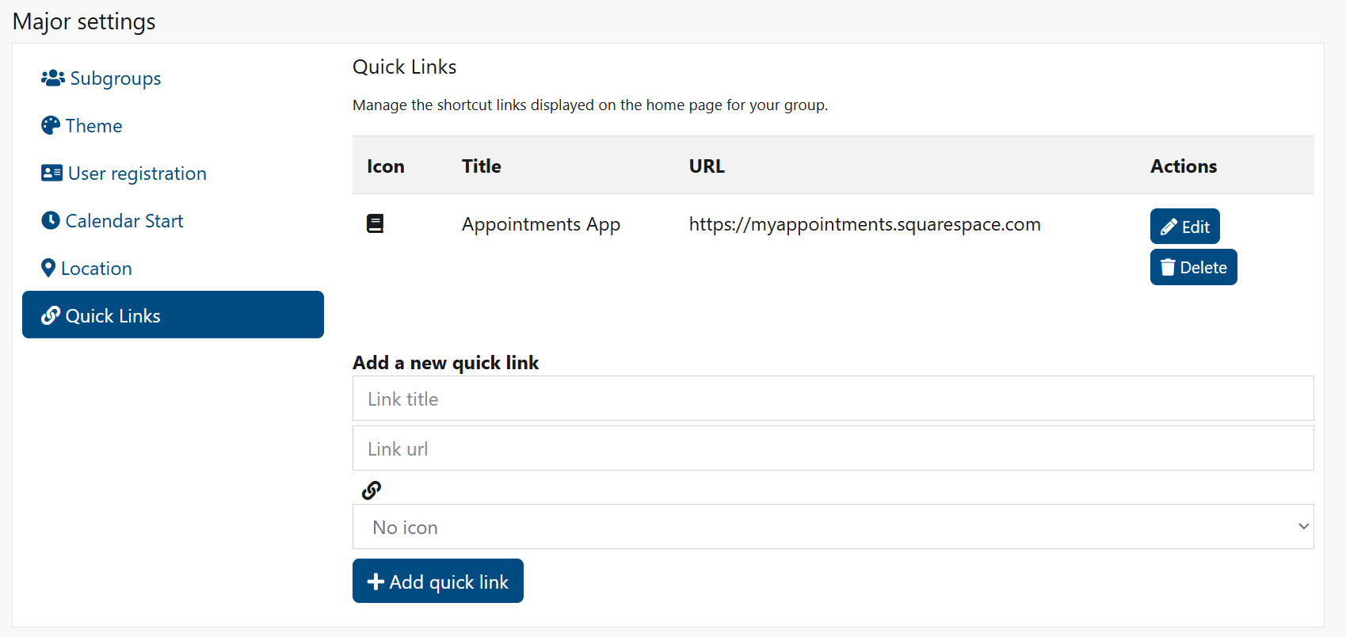The height and width of the screenshot is (637, 1346).
Task: Select the Location pin icon
Action: tap(48, 268)
